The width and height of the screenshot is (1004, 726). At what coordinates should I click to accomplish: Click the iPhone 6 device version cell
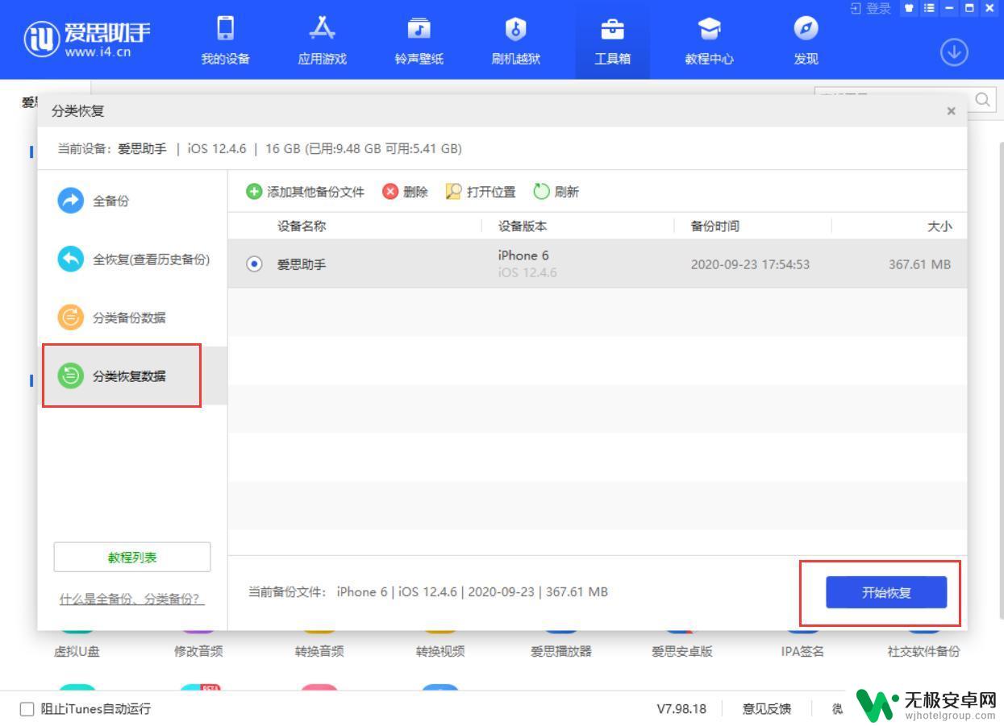point(523,255)
